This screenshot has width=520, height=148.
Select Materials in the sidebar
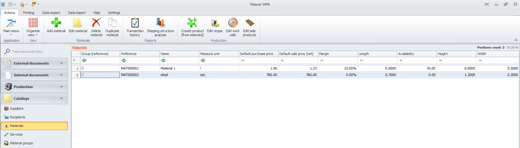click(34, 126)
